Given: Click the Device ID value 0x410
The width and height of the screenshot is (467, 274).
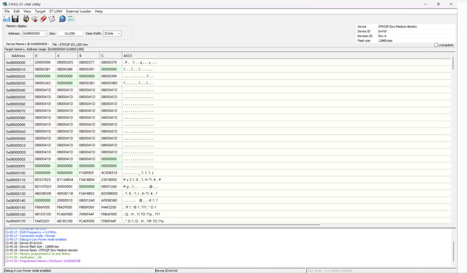Looking at the screenshot, I should coord(382,31).
